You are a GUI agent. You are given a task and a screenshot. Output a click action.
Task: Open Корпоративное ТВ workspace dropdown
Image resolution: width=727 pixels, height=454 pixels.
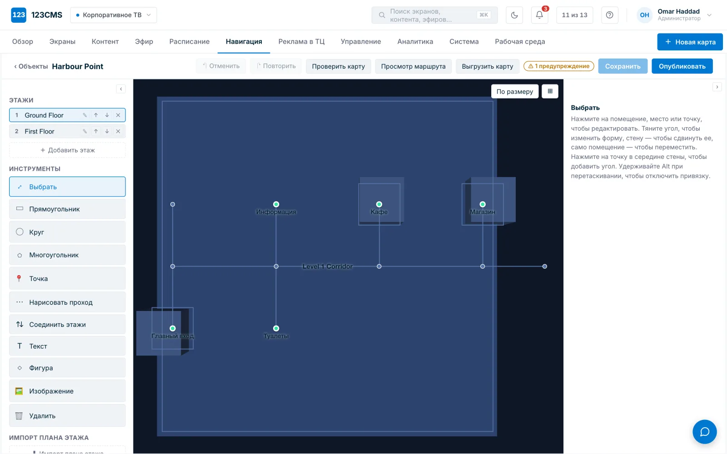pos(114,15)
